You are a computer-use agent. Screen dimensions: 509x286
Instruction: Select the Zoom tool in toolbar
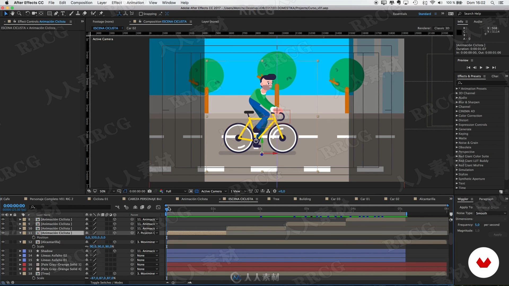click(x=19, y=14)
